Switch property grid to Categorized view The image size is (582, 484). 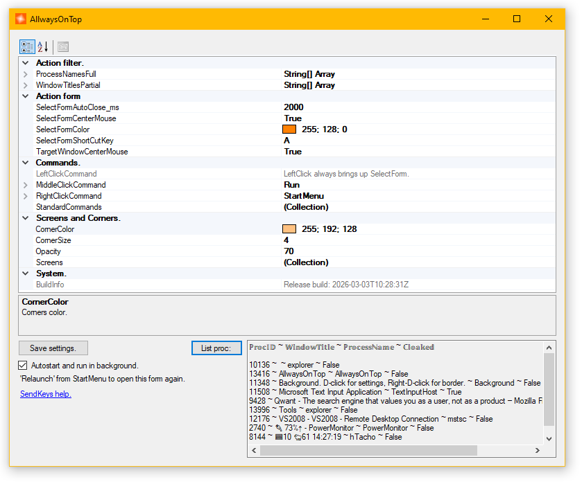tap(27, 47)
